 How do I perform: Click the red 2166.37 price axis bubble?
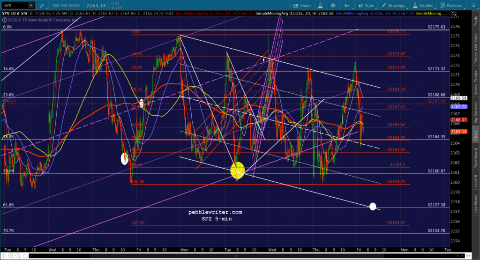[x=458, y=120]
